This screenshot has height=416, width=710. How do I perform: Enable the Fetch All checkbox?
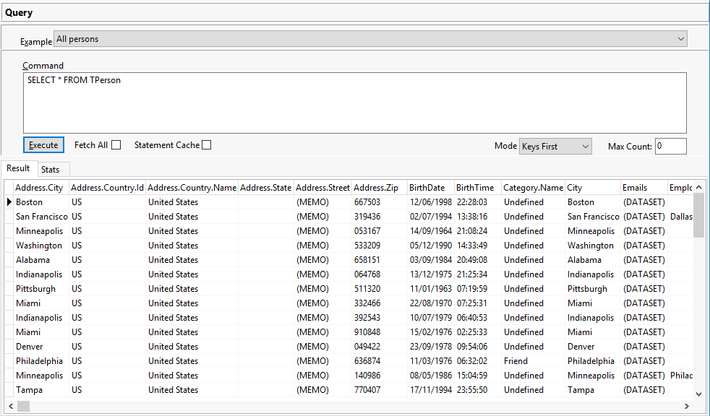pyautogui.click(x=116, y=145)
